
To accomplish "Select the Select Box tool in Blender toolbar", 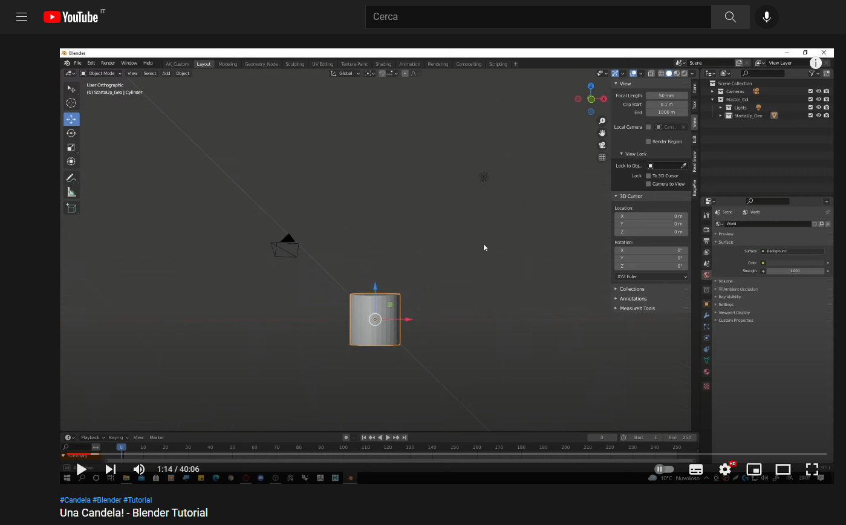I will (71, 89).
